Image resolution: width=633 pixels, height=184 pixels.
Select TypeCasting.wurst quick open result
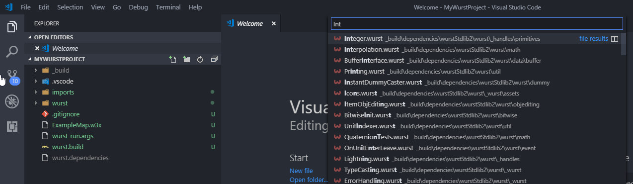[x=475, y=170]
